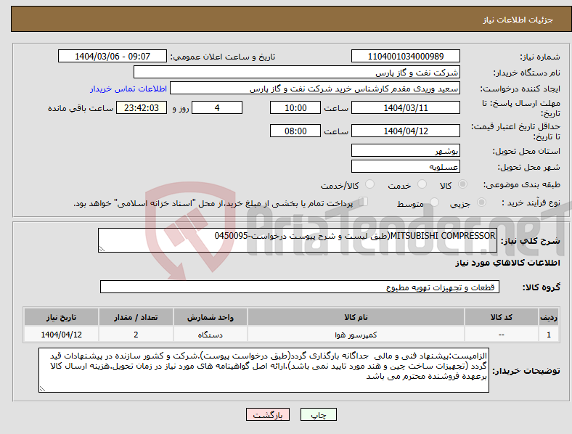The image size is (572, 434).
Task: Click the remaining time field 23:42:03
Action: (x=142, y=108)
